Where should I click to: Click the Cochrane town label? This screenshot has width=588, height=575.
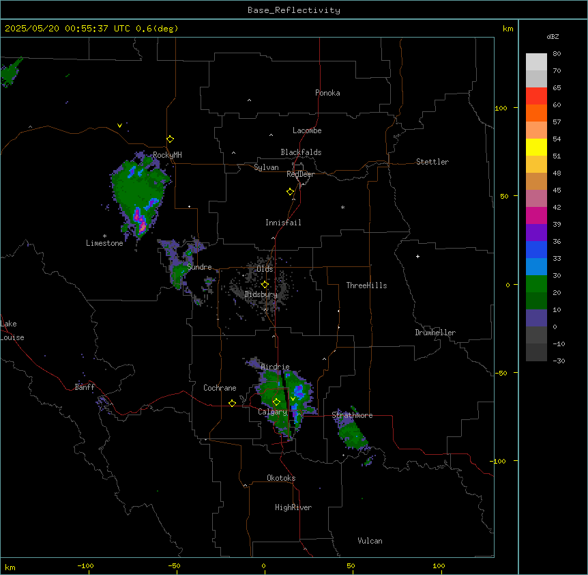click(220, 388)
